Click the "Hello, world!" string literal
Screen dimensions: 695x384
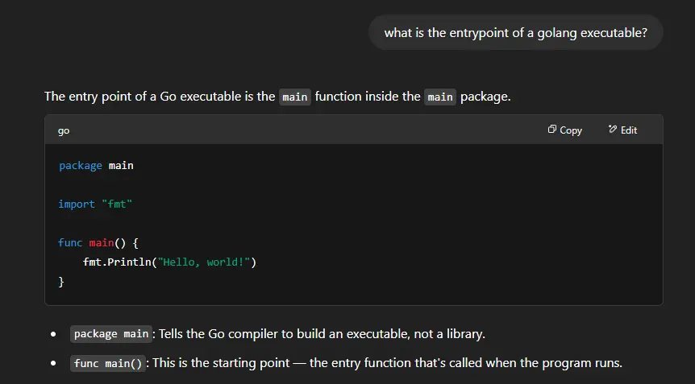click(204, 262)
